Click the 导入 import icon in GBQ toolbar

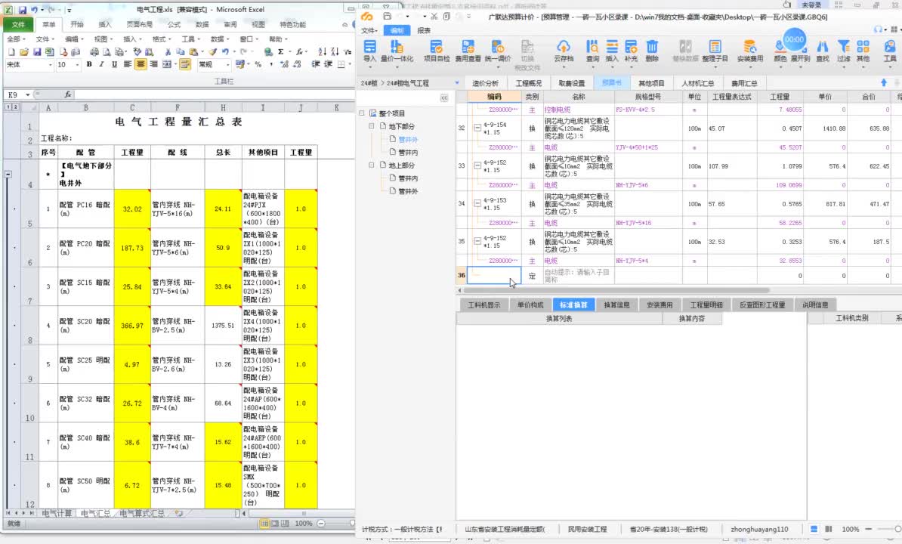coord(370,47)
